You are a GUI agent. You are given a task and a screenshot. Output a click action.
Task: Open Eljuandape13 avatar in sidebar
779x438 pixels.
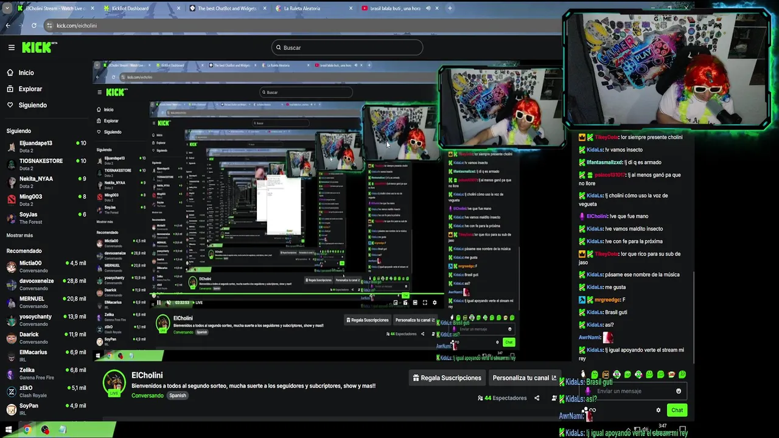[12, 147]
